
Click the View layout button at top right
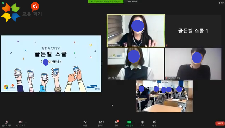pos(221,2)
